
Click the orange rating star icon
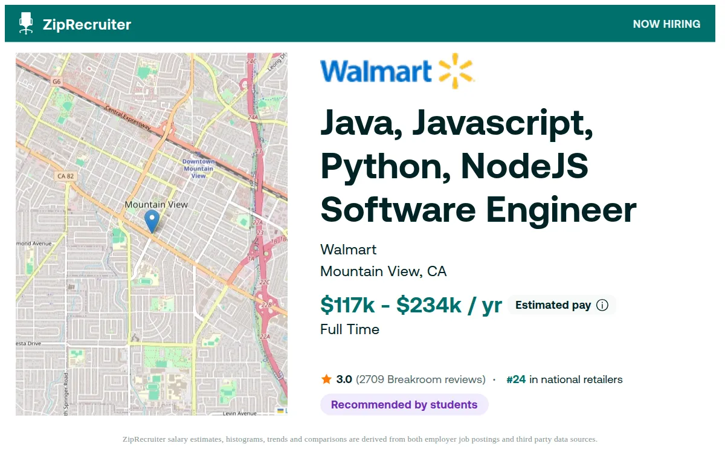click(326, 379)
